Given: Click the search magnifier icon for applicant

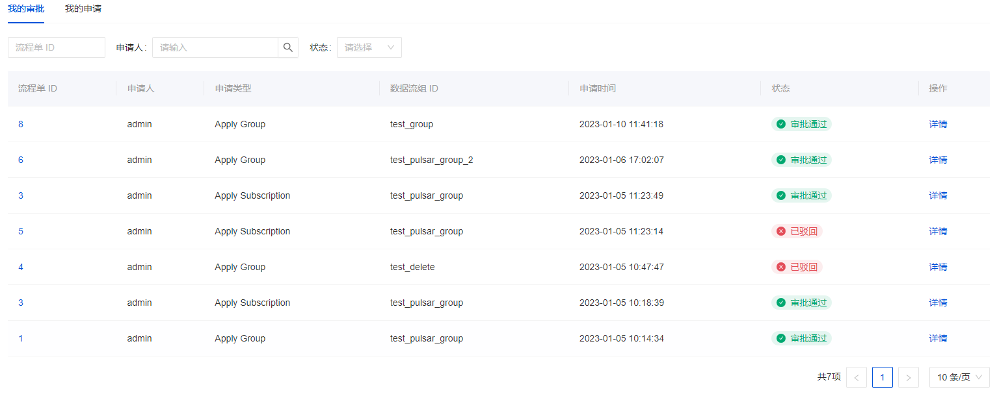Looking at the screenshot, I should coord(288,47).
